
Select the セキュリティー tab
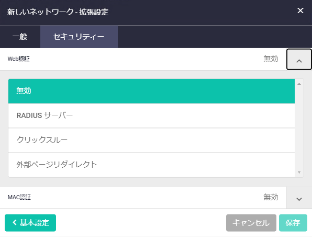pos(79,37)
